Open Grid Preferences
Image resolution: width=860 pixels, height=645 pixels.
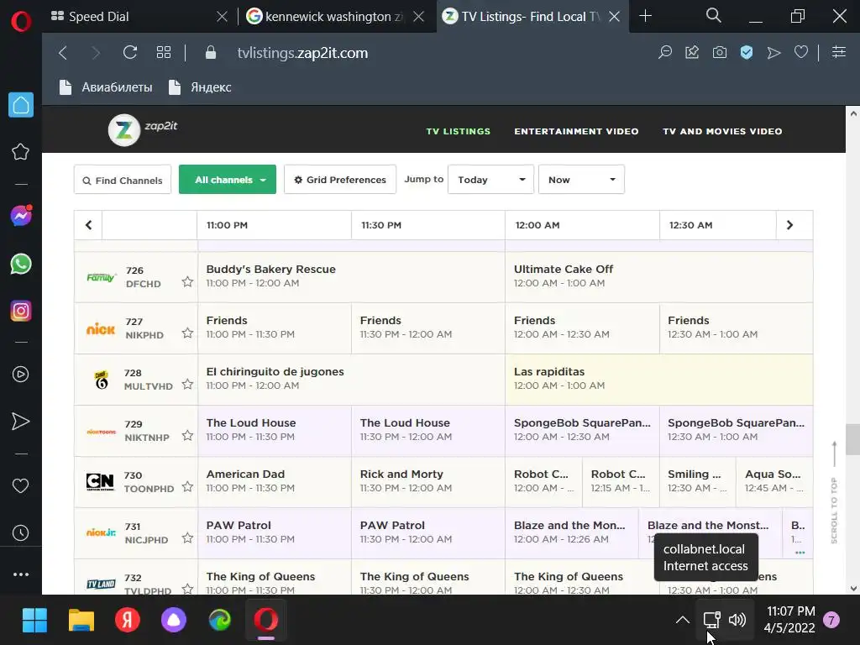click(x=340, y=180)
